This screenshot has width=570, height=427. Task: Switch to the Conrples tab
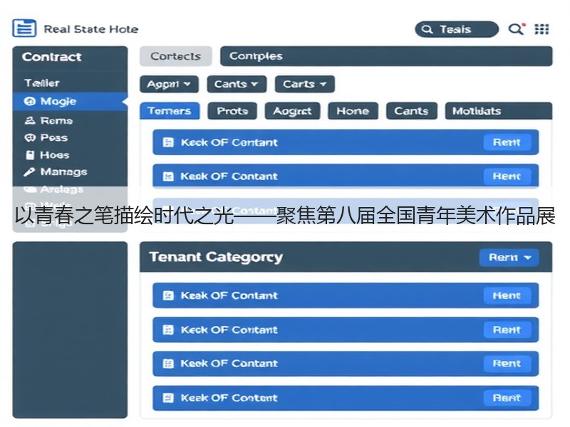(386, 56)
